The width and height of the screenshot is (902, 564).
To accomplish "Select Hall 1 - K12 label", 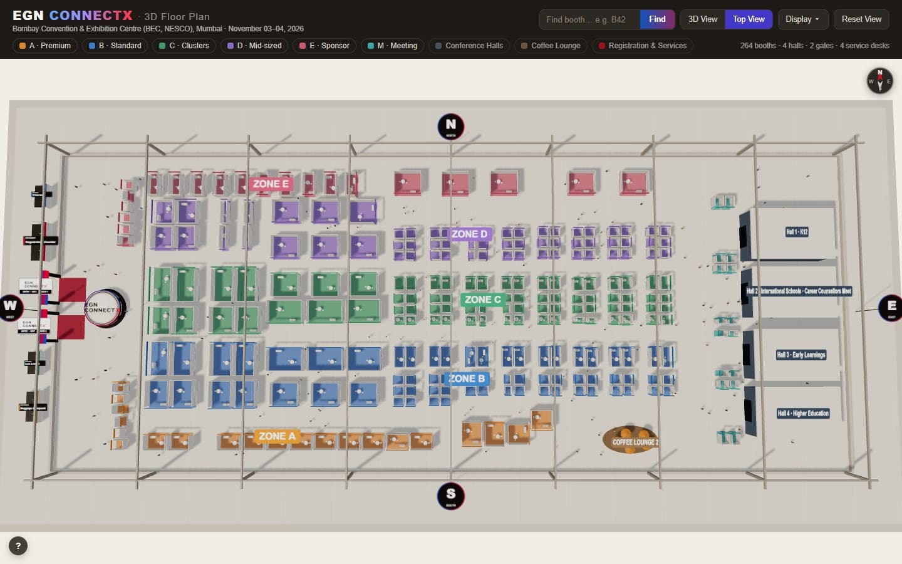I will pos(797,232).
